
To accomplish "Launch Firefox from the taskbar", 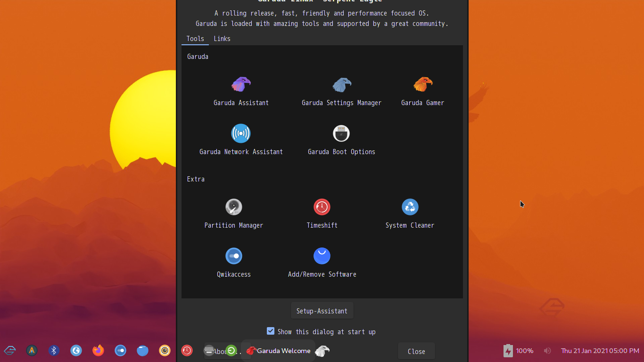I will [x=98, y=350].
